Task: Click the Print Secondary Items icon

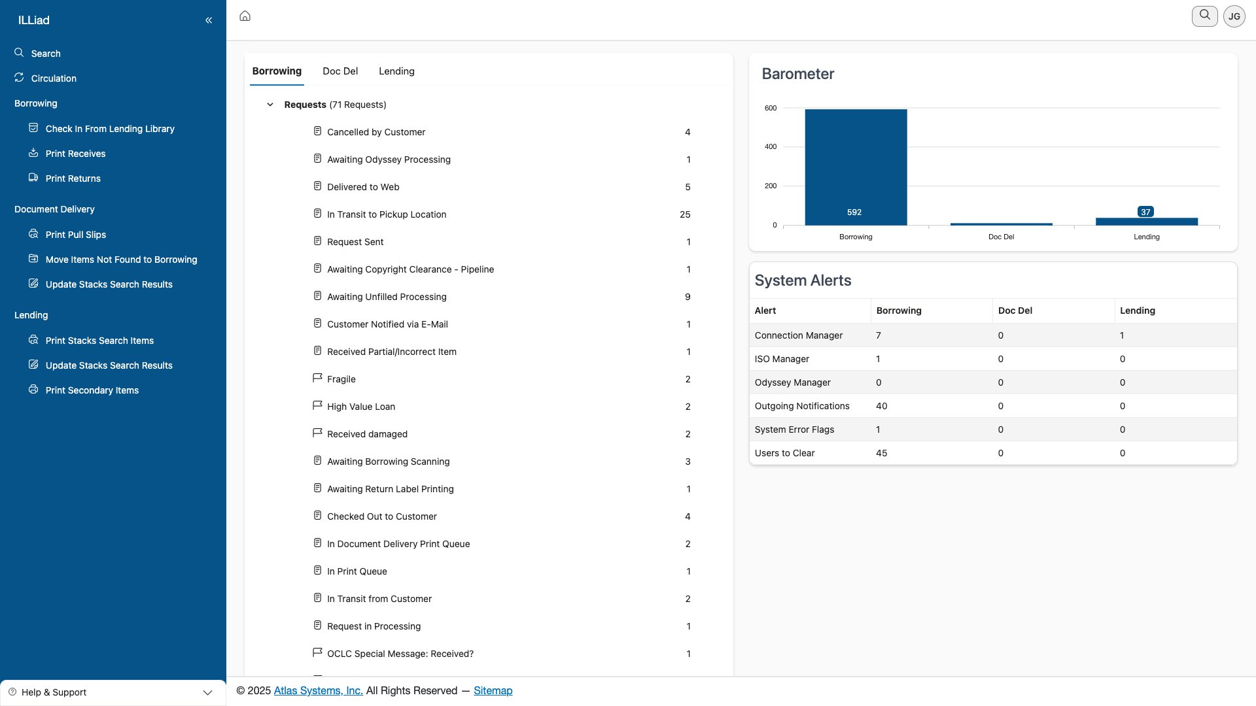Action: pos(33,390)
